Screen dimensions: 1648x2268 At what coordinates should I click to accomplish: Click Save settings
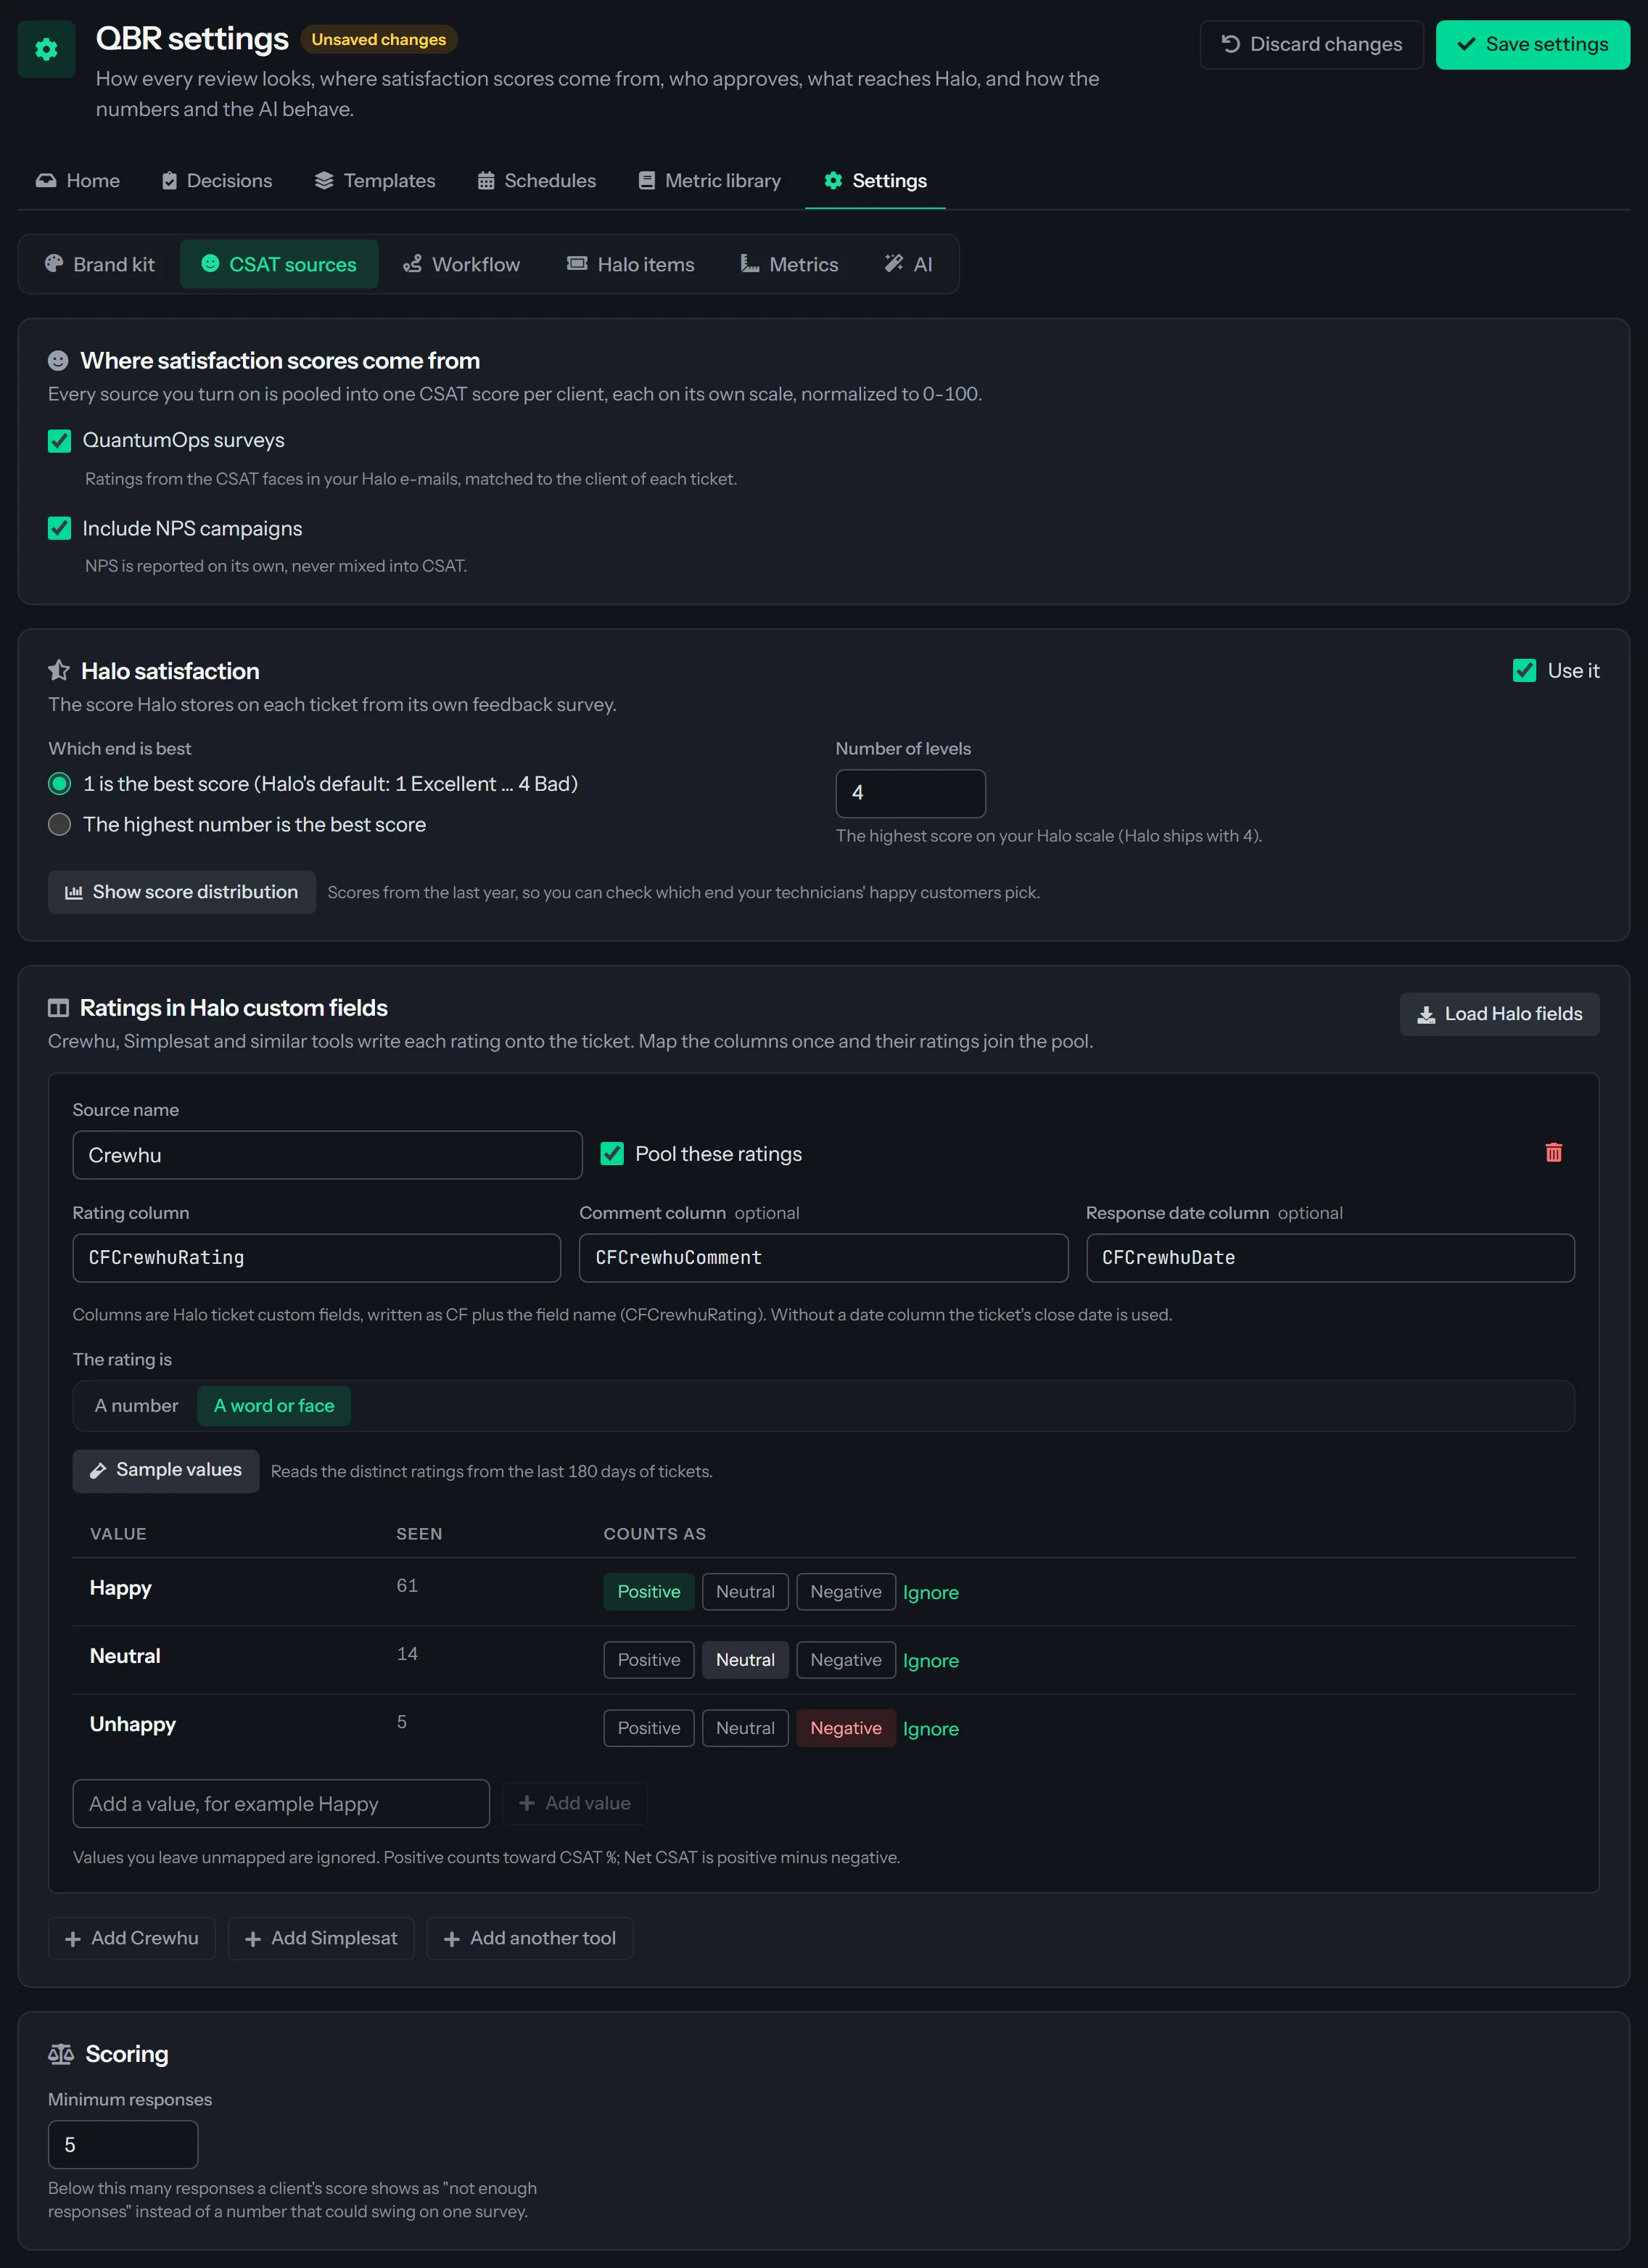[x=1532, y=45]
